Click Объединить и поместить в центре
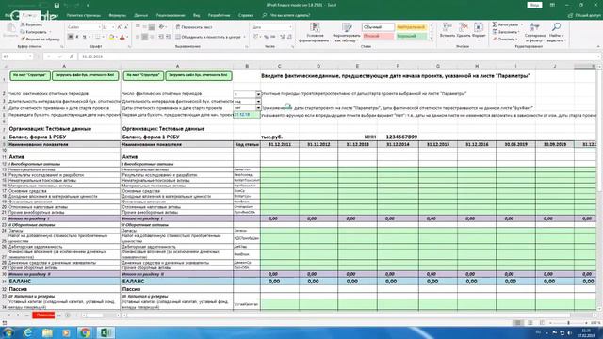The width and height of the screenshot is (603, 339). pos(208,37)
